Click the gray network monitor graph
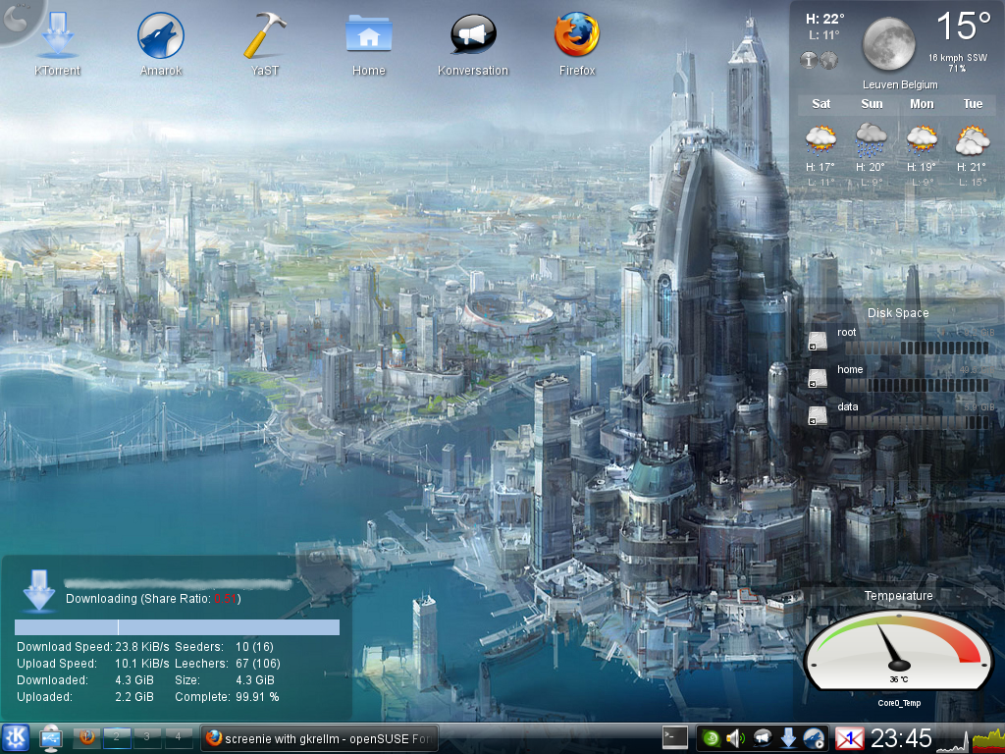 pyautogui.click(x=952, y=744)
